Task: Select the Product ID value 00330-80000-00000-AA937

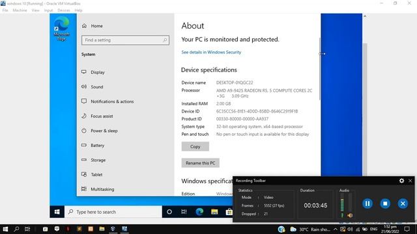Action: pos(242,119)
